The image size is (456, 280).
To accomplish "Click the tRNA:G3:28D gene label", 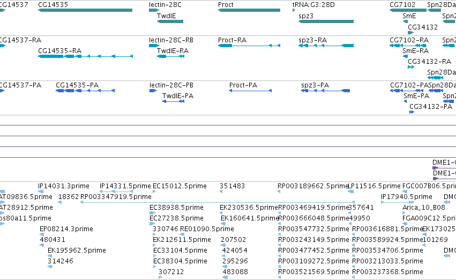I will (x=313, y=5).
